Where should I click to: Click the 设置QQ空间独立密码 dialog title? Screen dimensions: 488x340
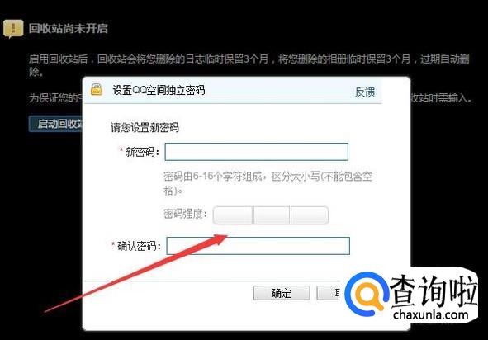(159, 90)
